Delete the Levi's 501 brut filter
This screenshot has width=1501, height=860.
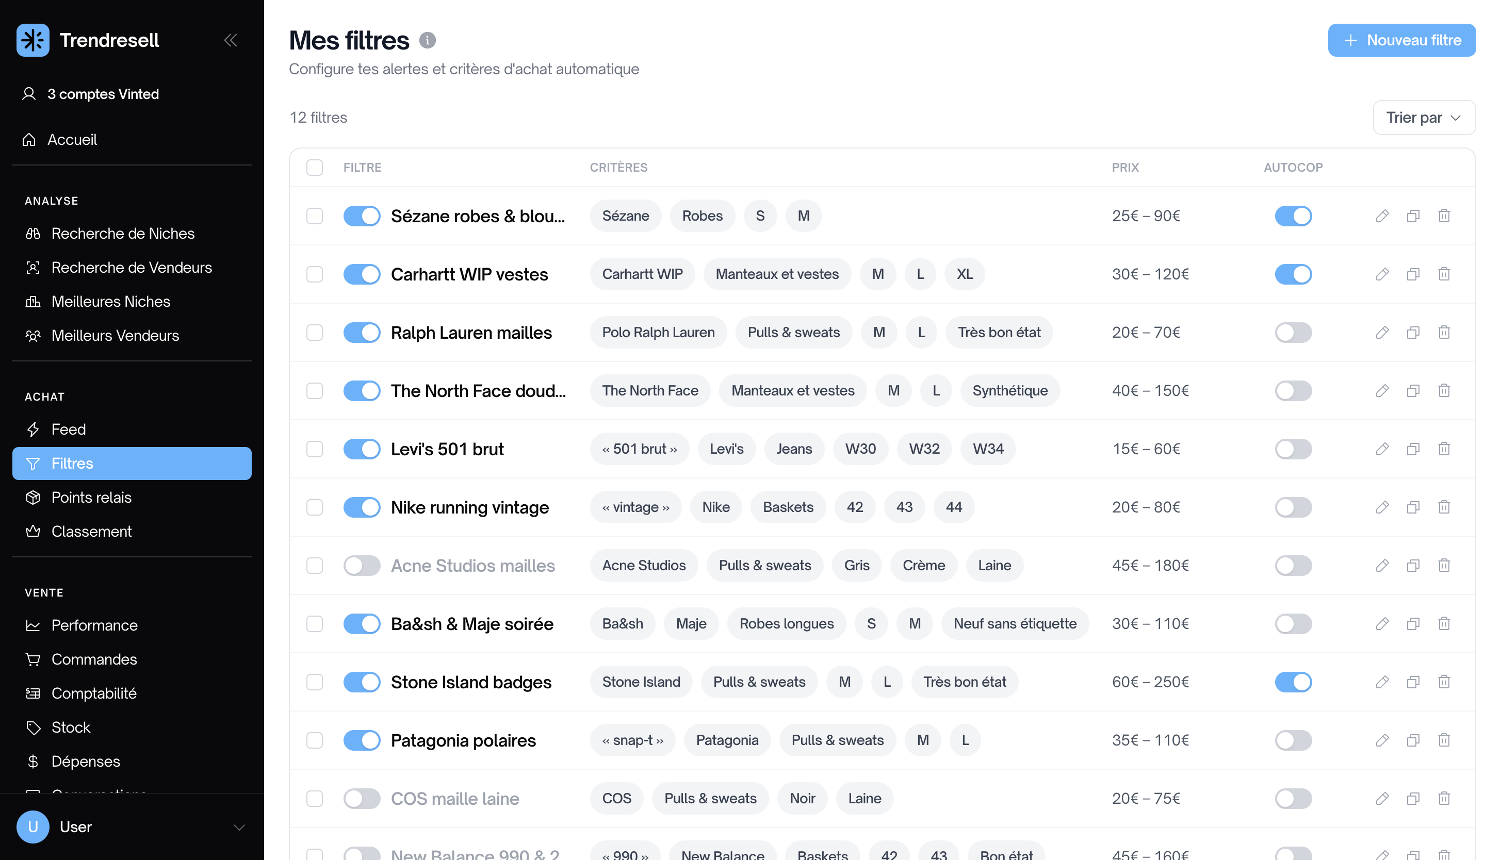click(x=1444, y=449)
